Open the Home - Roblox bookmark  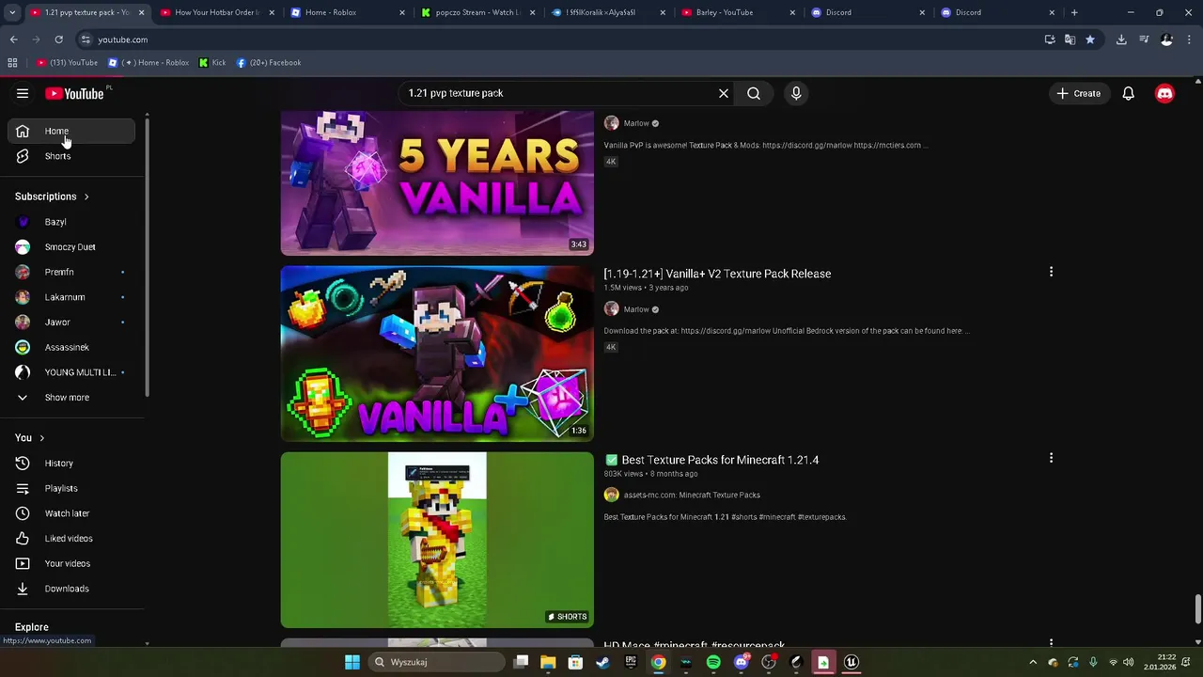[x=148, y=63]
